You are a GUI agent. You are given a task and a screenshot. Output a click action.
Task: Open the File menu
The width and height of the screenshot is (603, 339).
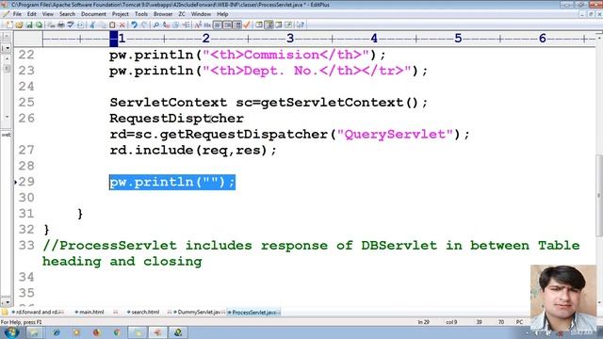pyautogui.click(x=17, y=14)
